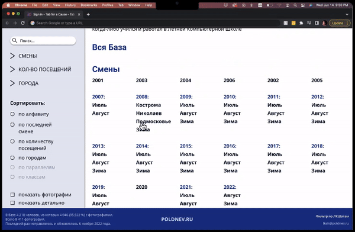This screenshot has width=355, height=232.
Task: Open Август under 2017
Action: coord(276,162)
